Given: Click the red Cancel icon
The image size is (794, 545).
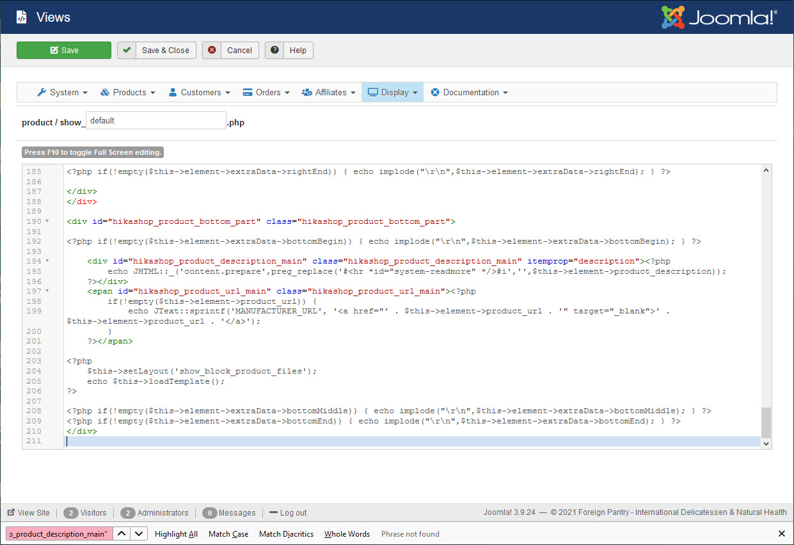Looking at the screenshot, I should point(212,50).
